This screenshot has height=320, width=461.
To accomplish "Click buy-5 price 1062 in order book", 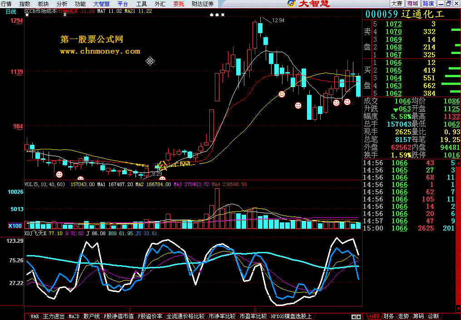I will (x=393, y=93).
